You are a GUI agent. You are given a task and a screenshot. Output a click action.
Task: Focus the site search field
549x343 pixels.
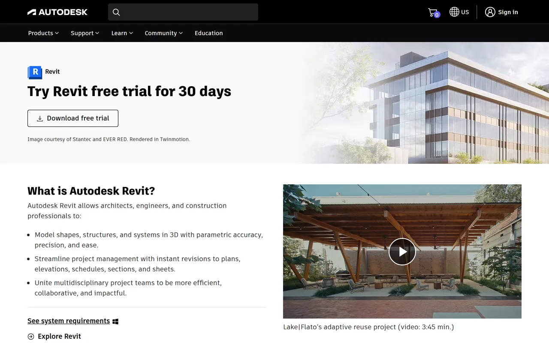click(183, 12)
